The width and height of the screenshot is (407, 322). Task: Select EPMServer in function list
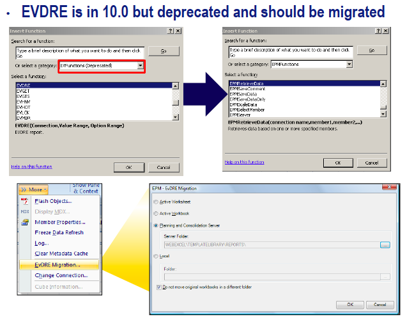[305, 115]
